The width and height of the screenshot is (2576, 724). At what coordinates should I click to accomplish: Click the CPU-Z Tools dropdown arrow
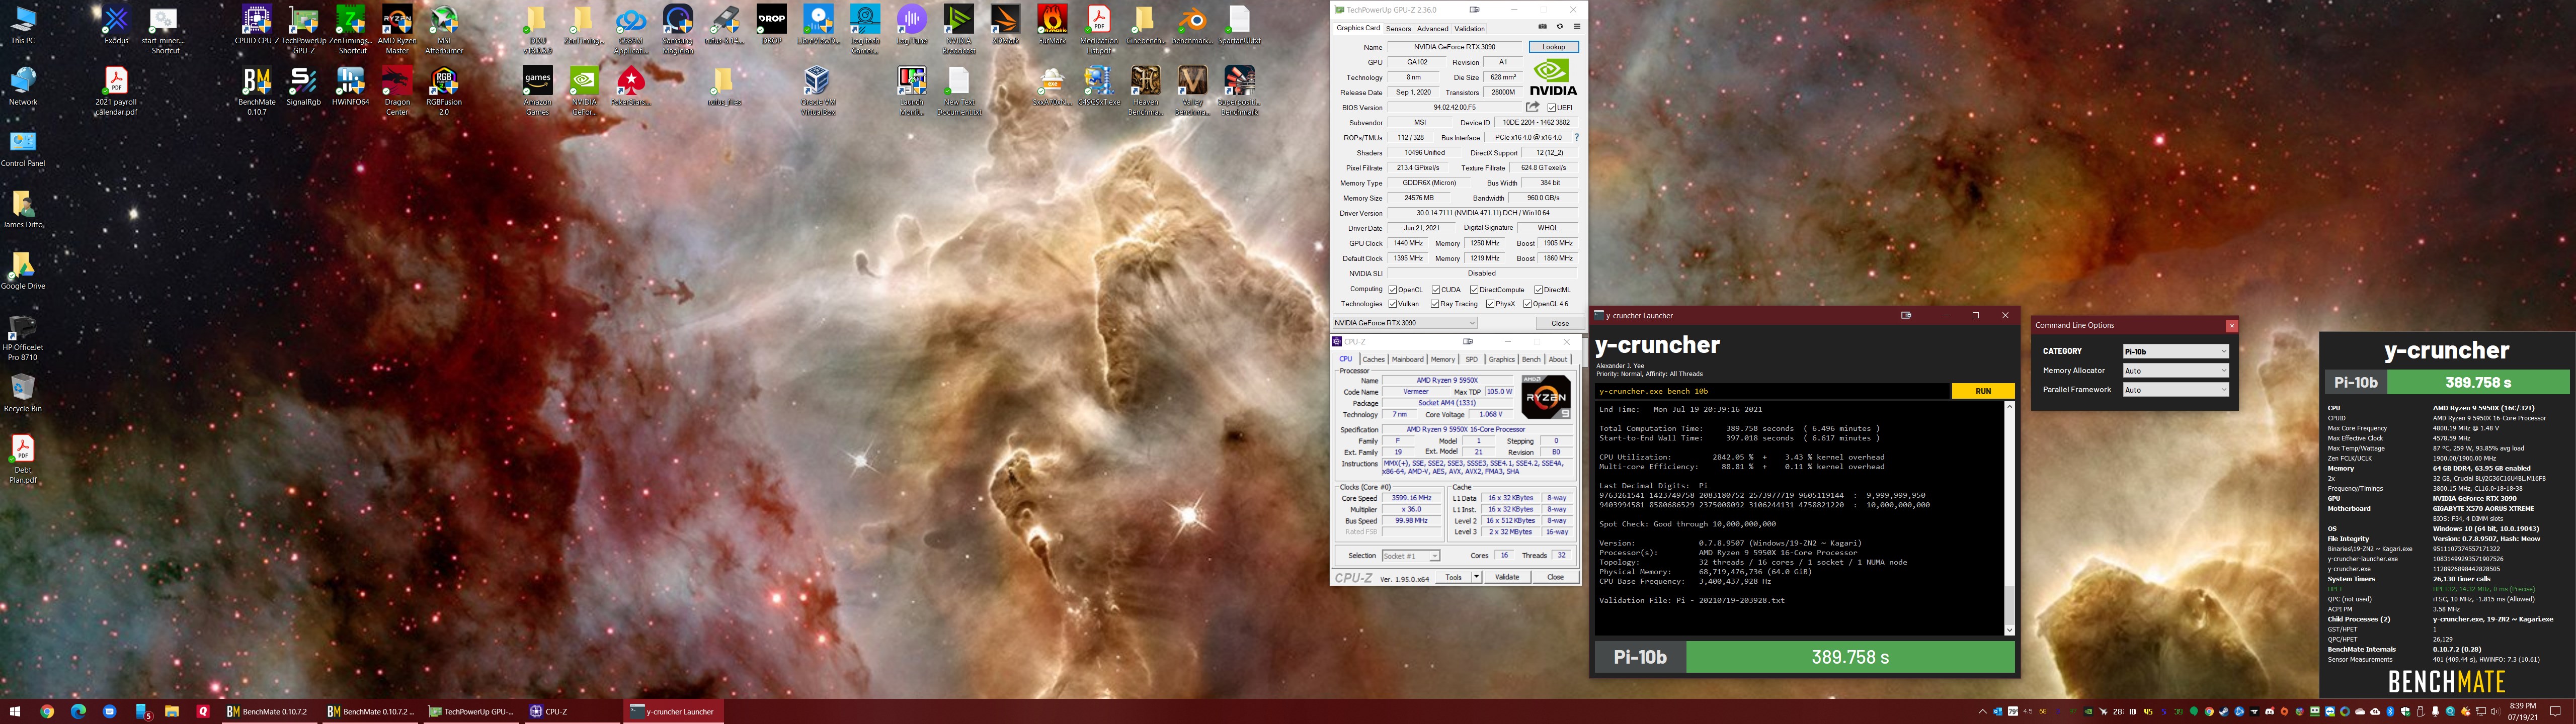point(1476,577)
